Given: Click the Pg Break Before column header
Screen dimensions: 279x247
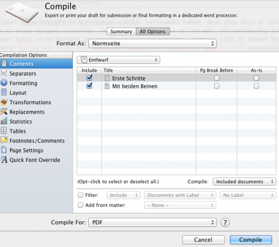Looking at the screenshot, I should coord(216,71).
